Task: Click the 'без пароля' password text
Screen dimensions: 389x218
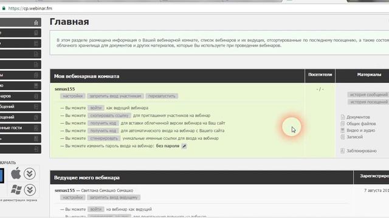Action: pyautogui.click(x=168, y=146)
